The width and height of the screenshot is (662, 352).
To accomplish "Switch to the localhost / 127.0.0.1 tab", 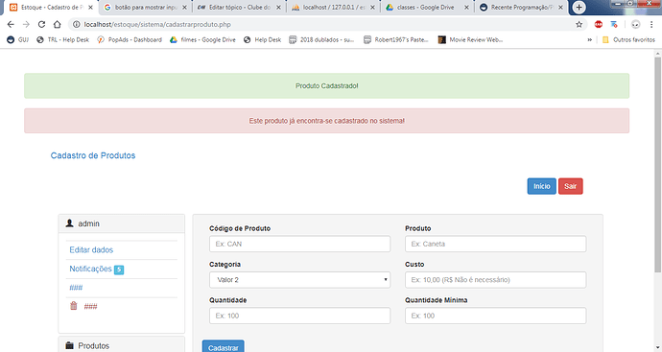I will click(334, 7).
